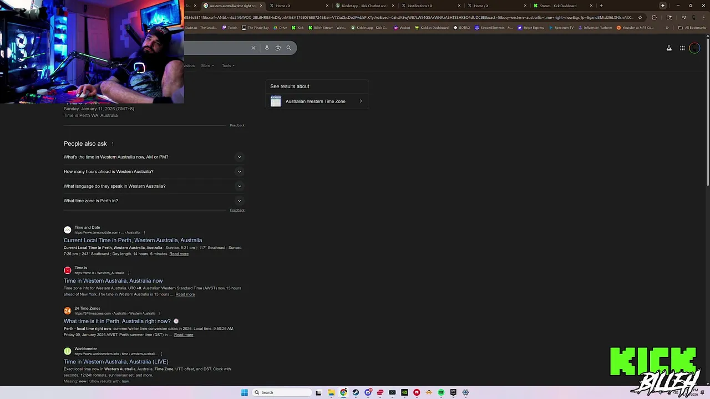Open File Explorer from the taskbar
This screenshot has width=710, height=399.
(331, 392)
